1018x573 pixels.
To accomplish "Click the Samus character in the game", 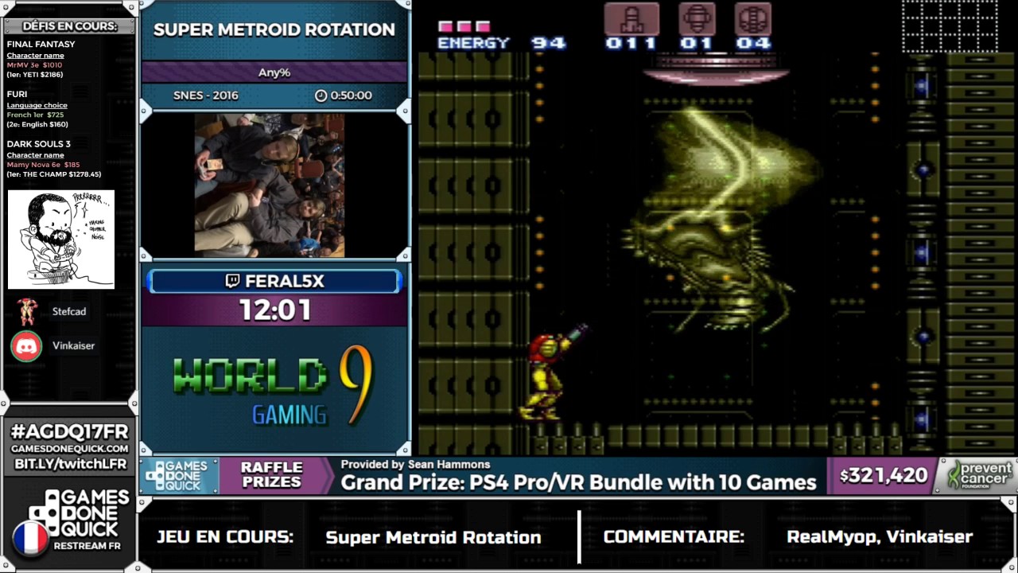I will tap(551, 373).
